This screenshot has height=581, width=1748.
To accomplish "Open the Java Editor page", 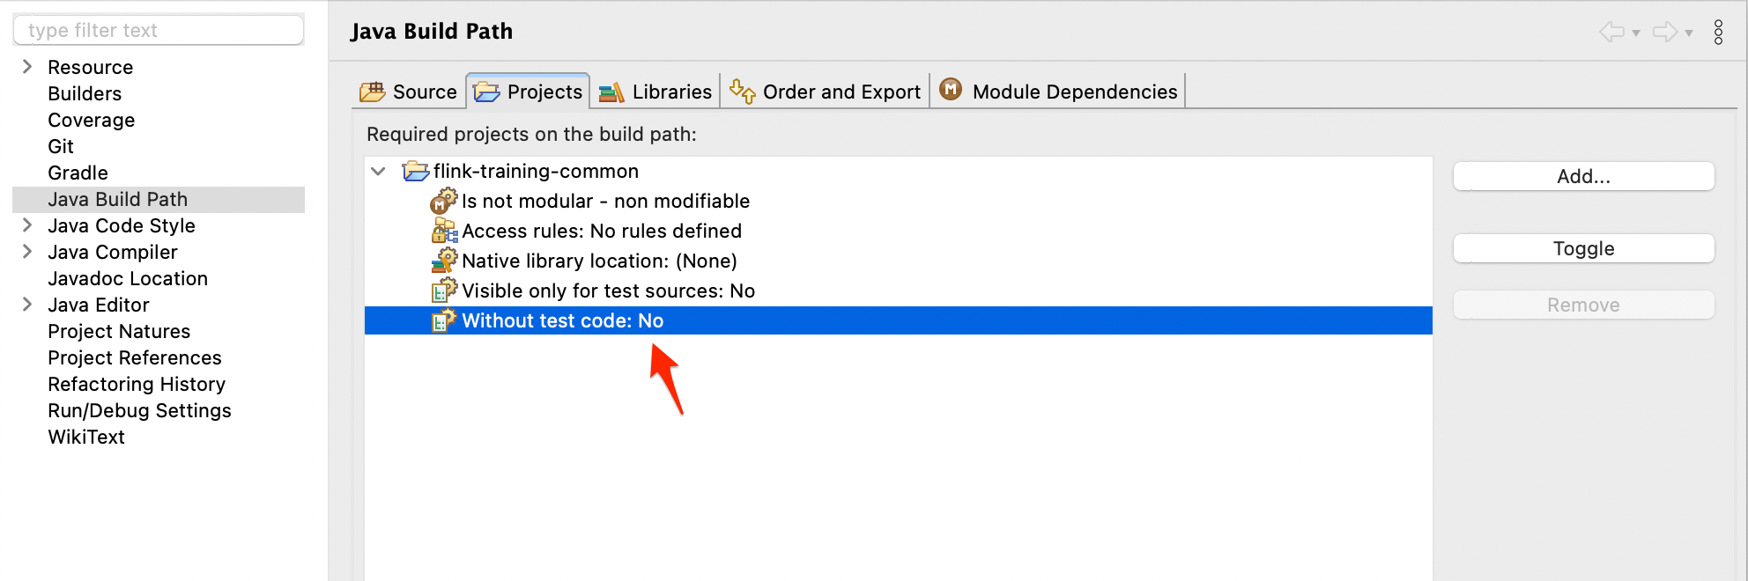I will tap(99, 305).
